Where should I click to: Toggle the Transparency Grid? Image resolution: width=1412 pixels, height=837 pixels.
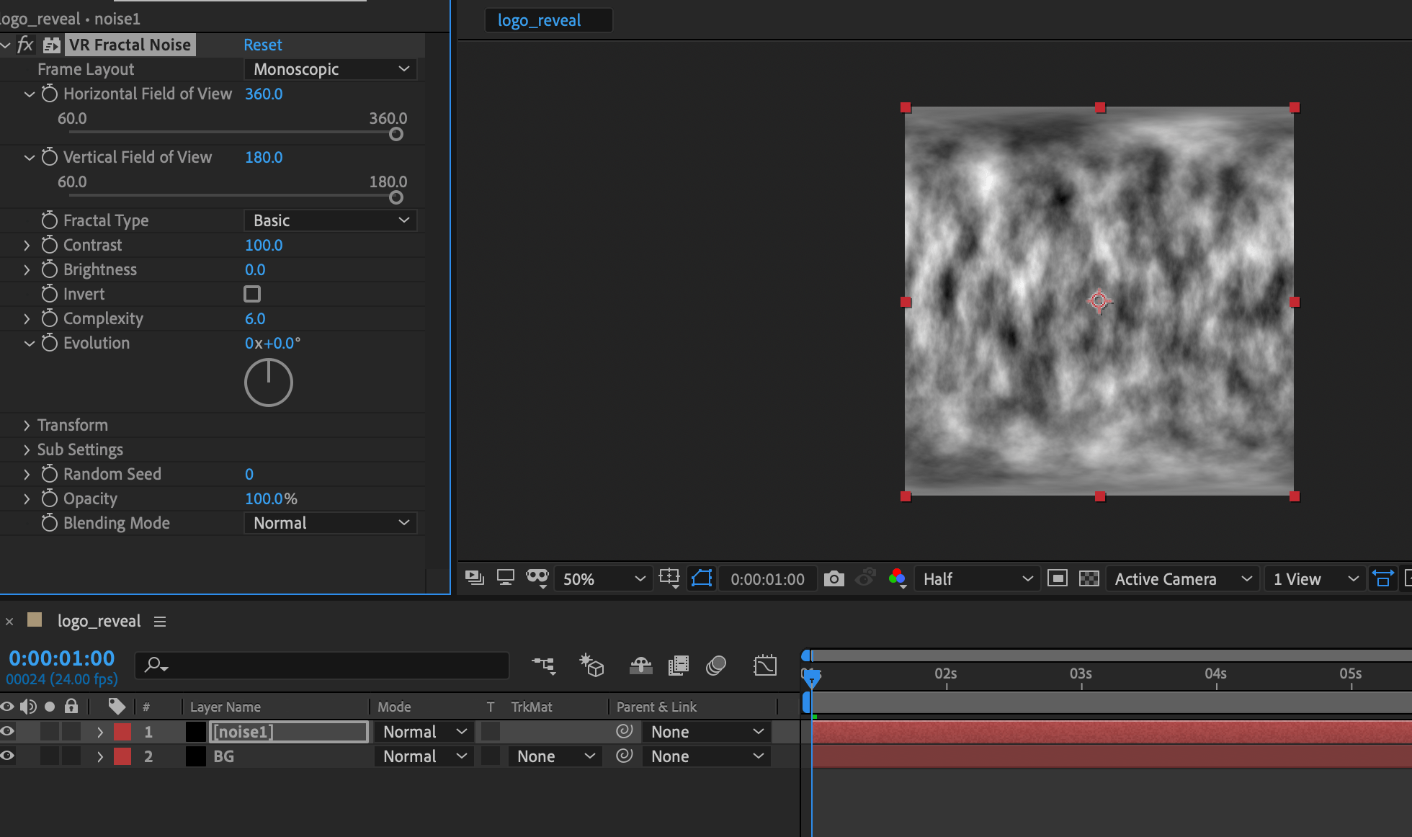1089,578
